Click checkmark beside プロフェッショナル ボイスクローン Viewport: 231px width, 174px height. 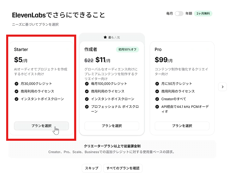(87, 107)
